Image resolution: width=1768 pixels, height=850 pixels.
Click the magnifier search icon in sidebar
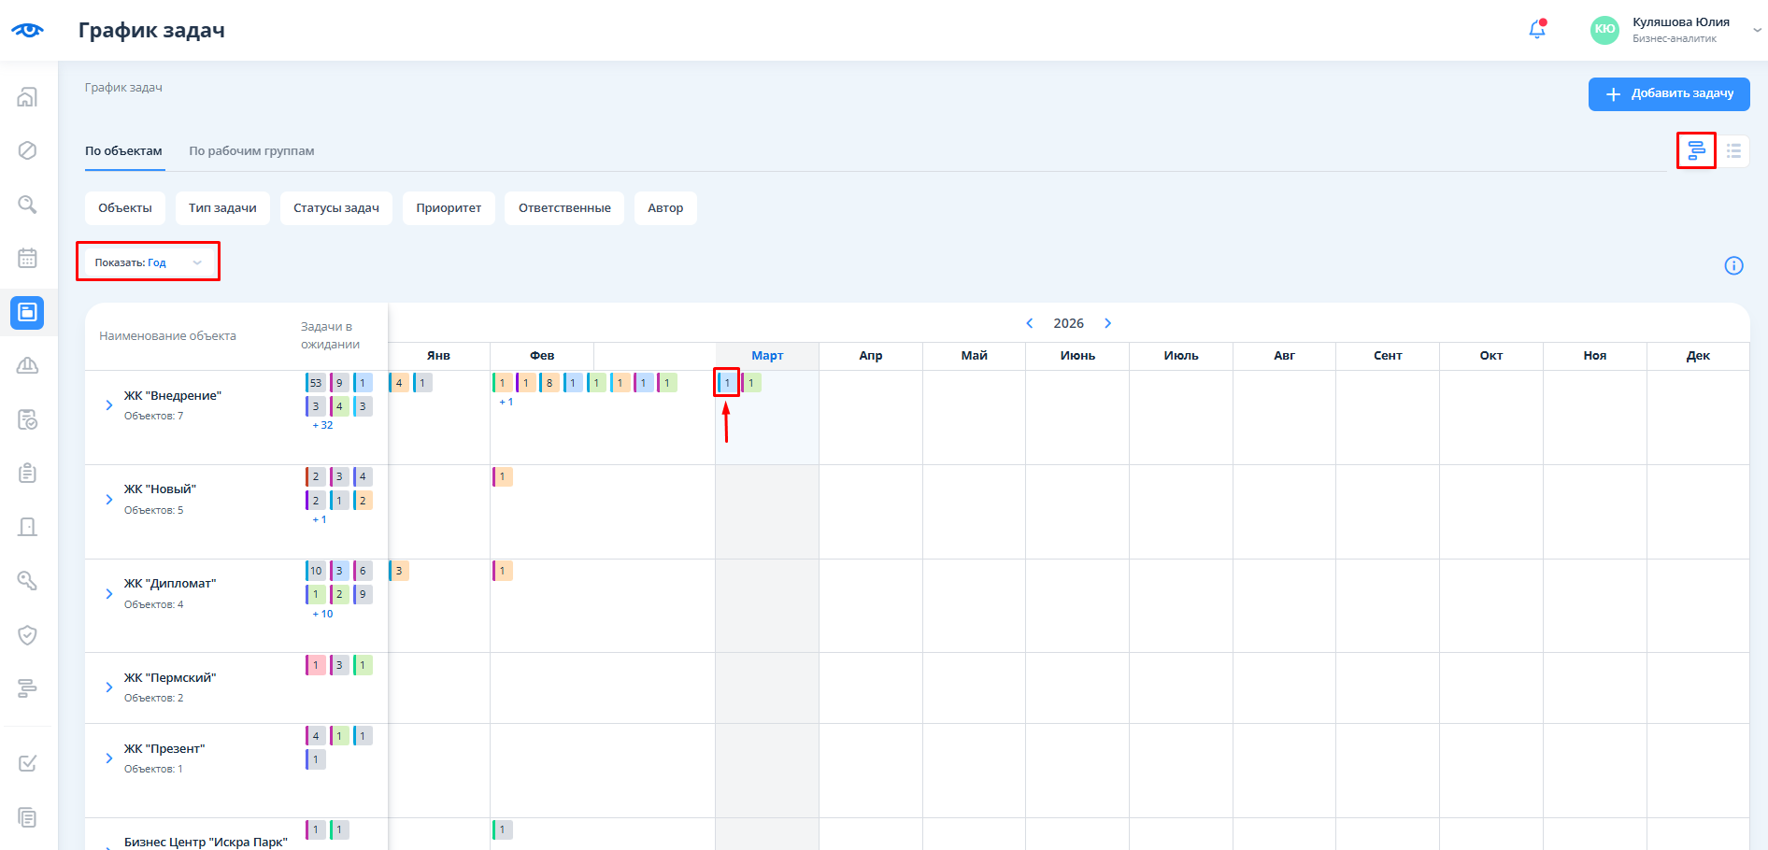[28, 205]
